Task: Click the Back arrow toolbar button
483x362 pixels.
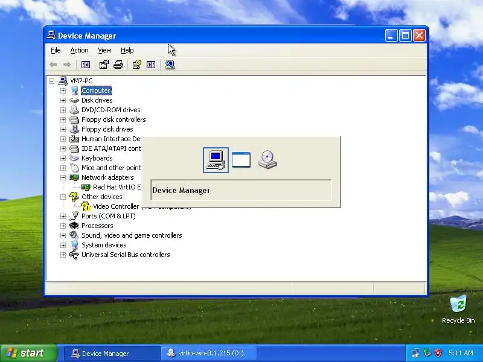Action: (53, 65)
